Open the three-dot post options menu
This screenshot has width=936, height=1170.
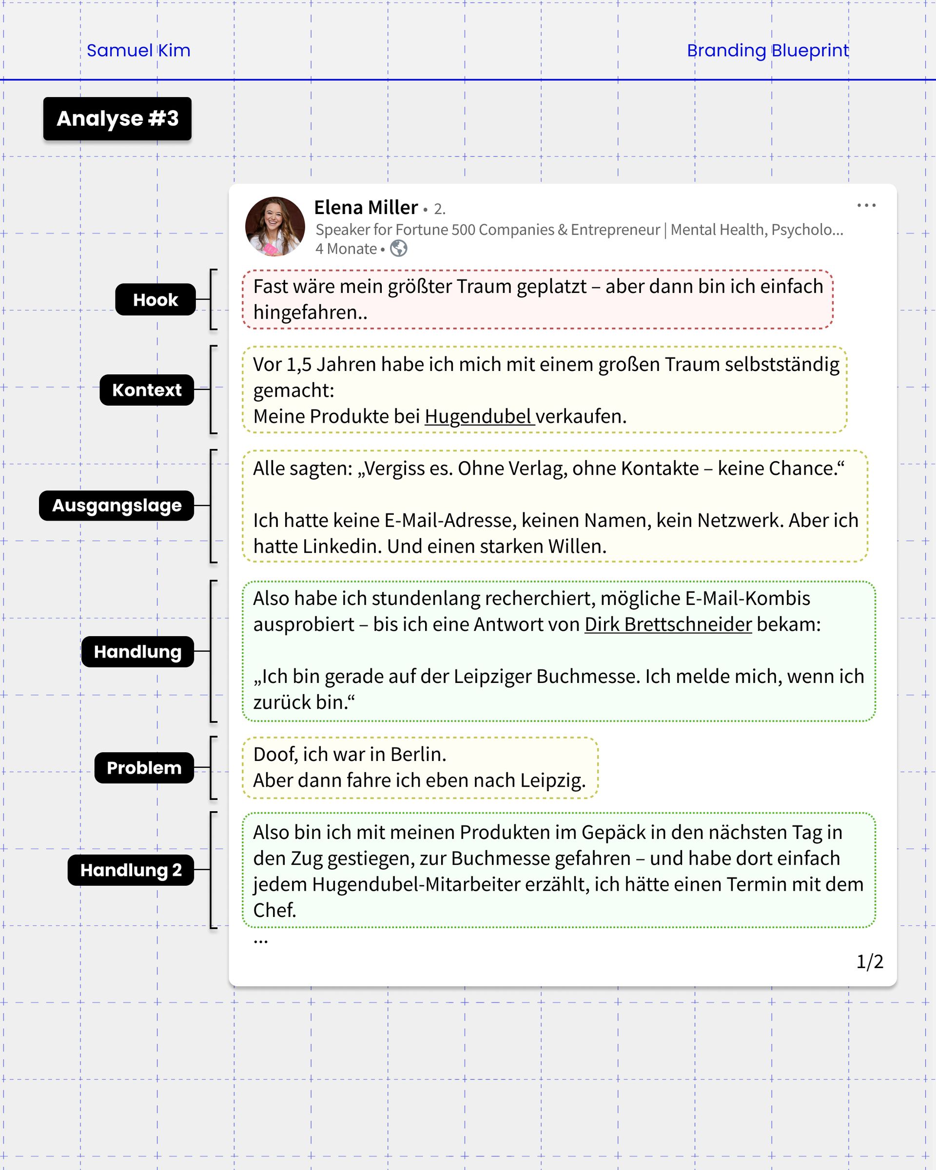[x=866, y=205]
